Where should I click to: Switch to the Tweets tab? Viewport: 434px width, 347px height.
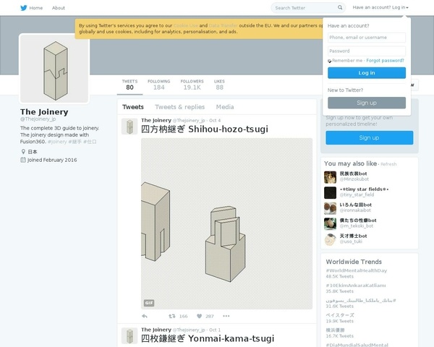(x=133, y=107)
